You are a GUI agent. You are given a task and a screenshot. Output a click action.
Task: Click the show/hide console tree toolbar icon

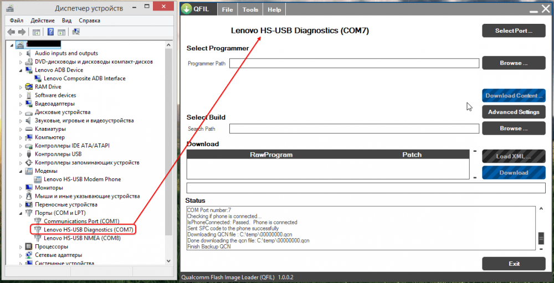[37, 32]
